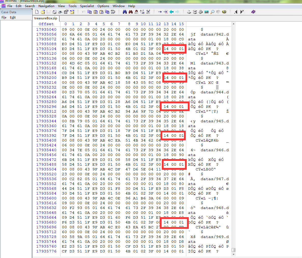Open the Calculator icon in toolbar
The image size is (302, 258).
coord(207,12)
